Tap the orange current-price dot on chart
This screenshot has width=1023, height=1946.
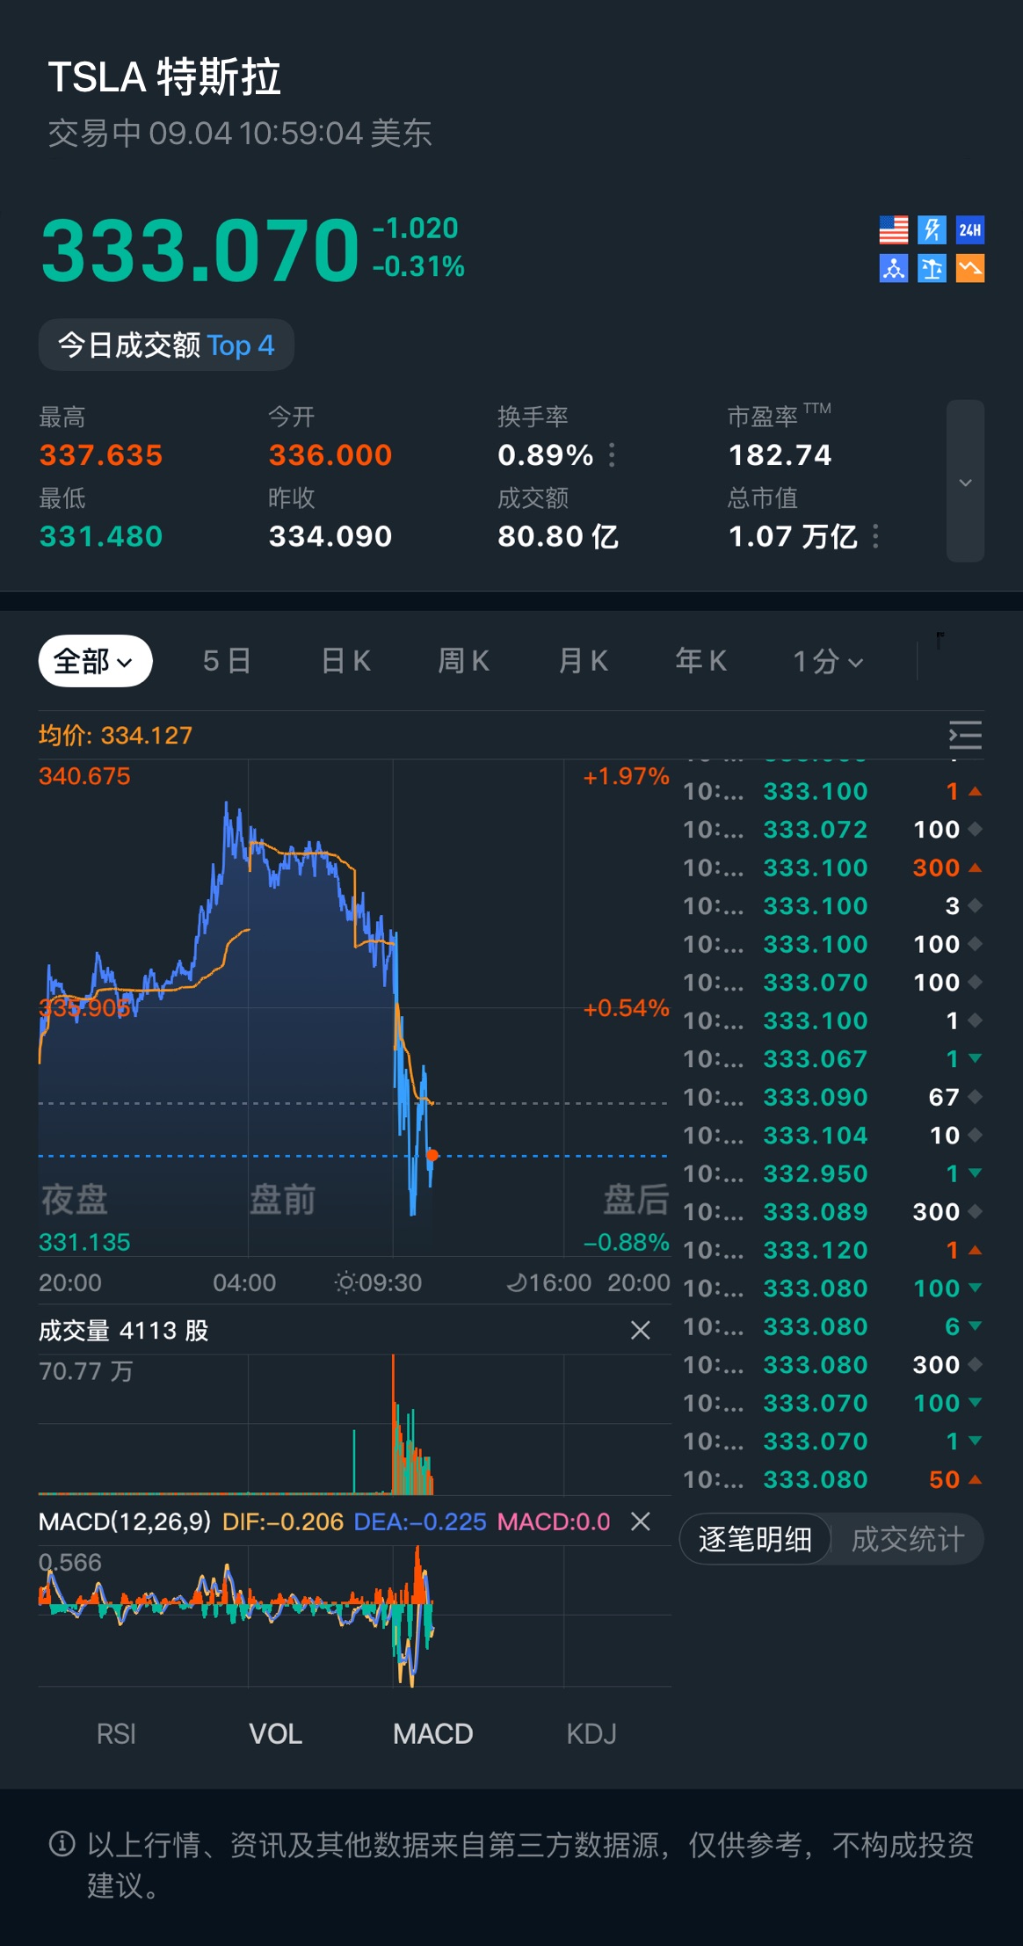[432, 1156]
